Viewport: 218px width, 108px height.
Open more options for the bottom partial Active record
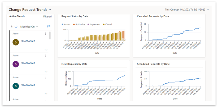click(45, 99)
